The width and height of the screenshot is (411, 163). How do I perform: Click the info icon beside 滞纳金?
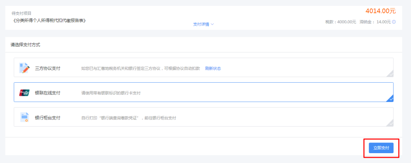[x=394, y=22]
